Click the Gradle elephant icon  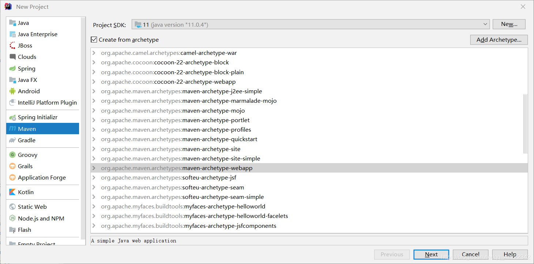(12, 140)
